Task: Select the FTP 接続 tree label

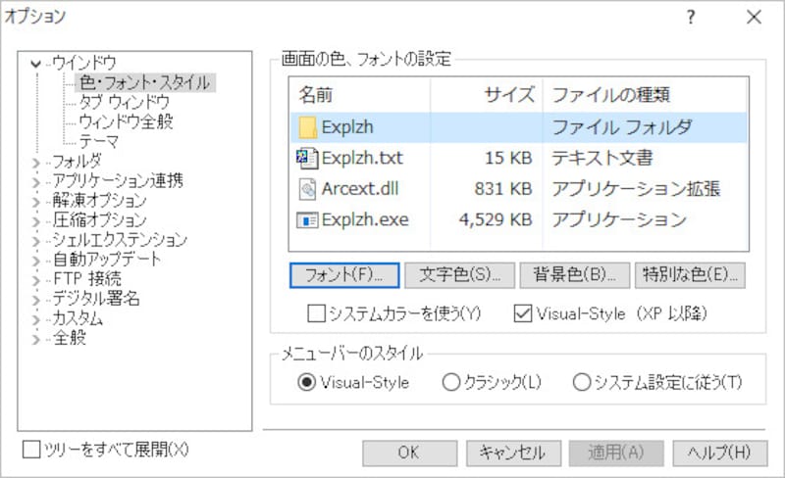Action: pos(87,278)
